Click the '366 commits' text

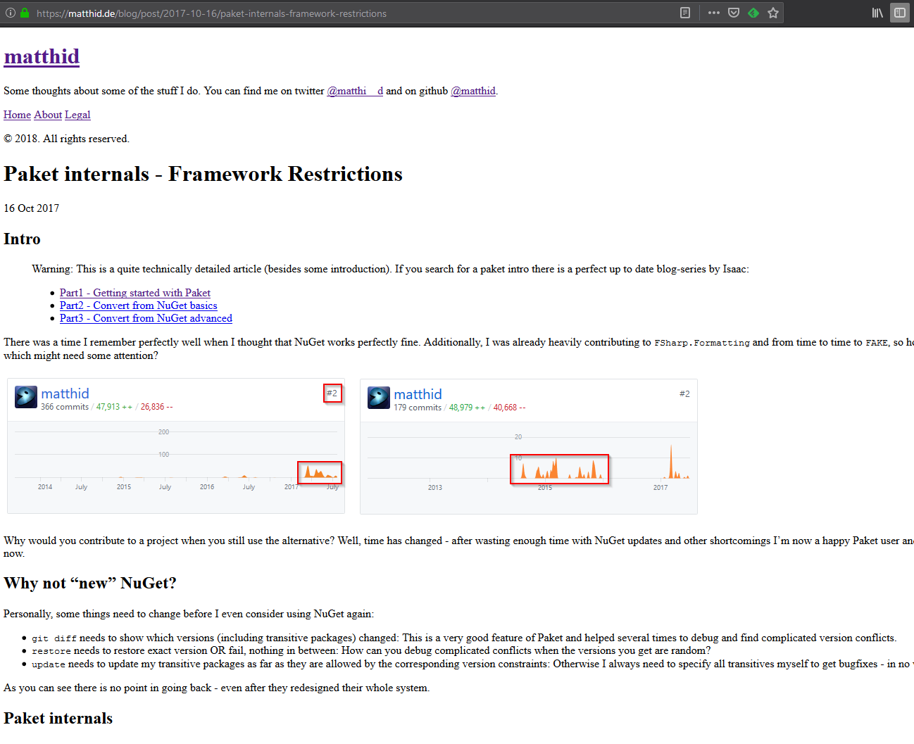click(65, 407)
